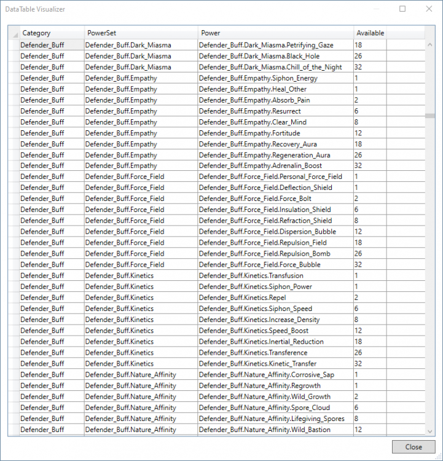
Task: Select the Nature_Affinity.Regrowth power cell
Action: 275,386
